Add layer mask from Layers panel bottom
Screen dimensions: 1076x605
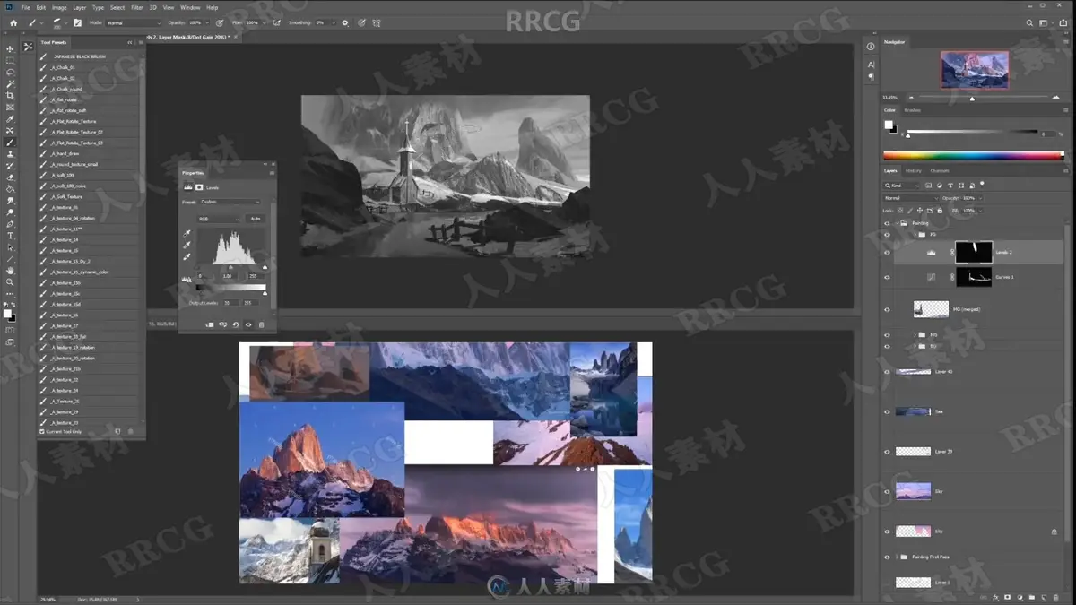click(1007, 597)
